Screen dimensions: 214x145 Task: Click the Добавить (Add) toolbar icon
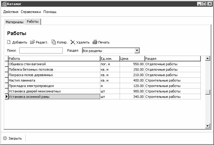[9, 42]
